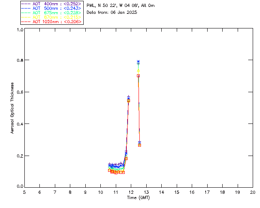Click the yellow triangle marker below the peak
The width and height of the screenshot is (260, 208).
[138, 71]
